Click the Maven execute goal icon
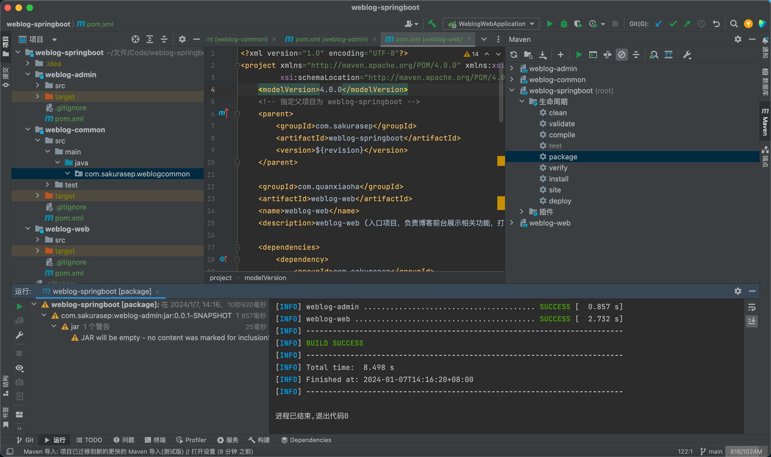This screenshot has width=771, height=457. point(593,55)
